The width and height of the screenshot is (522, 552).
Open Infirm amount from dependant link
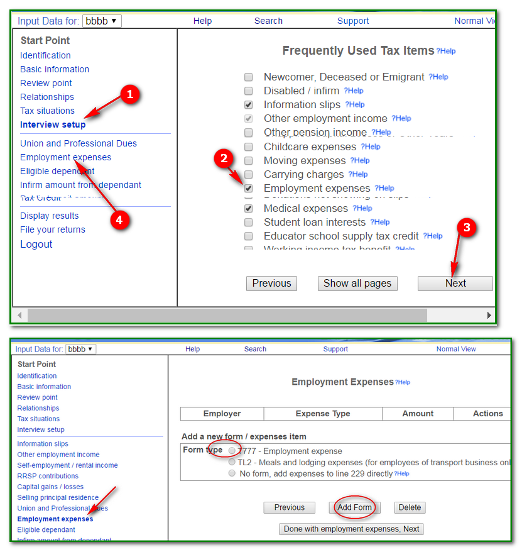pos(80,185)
